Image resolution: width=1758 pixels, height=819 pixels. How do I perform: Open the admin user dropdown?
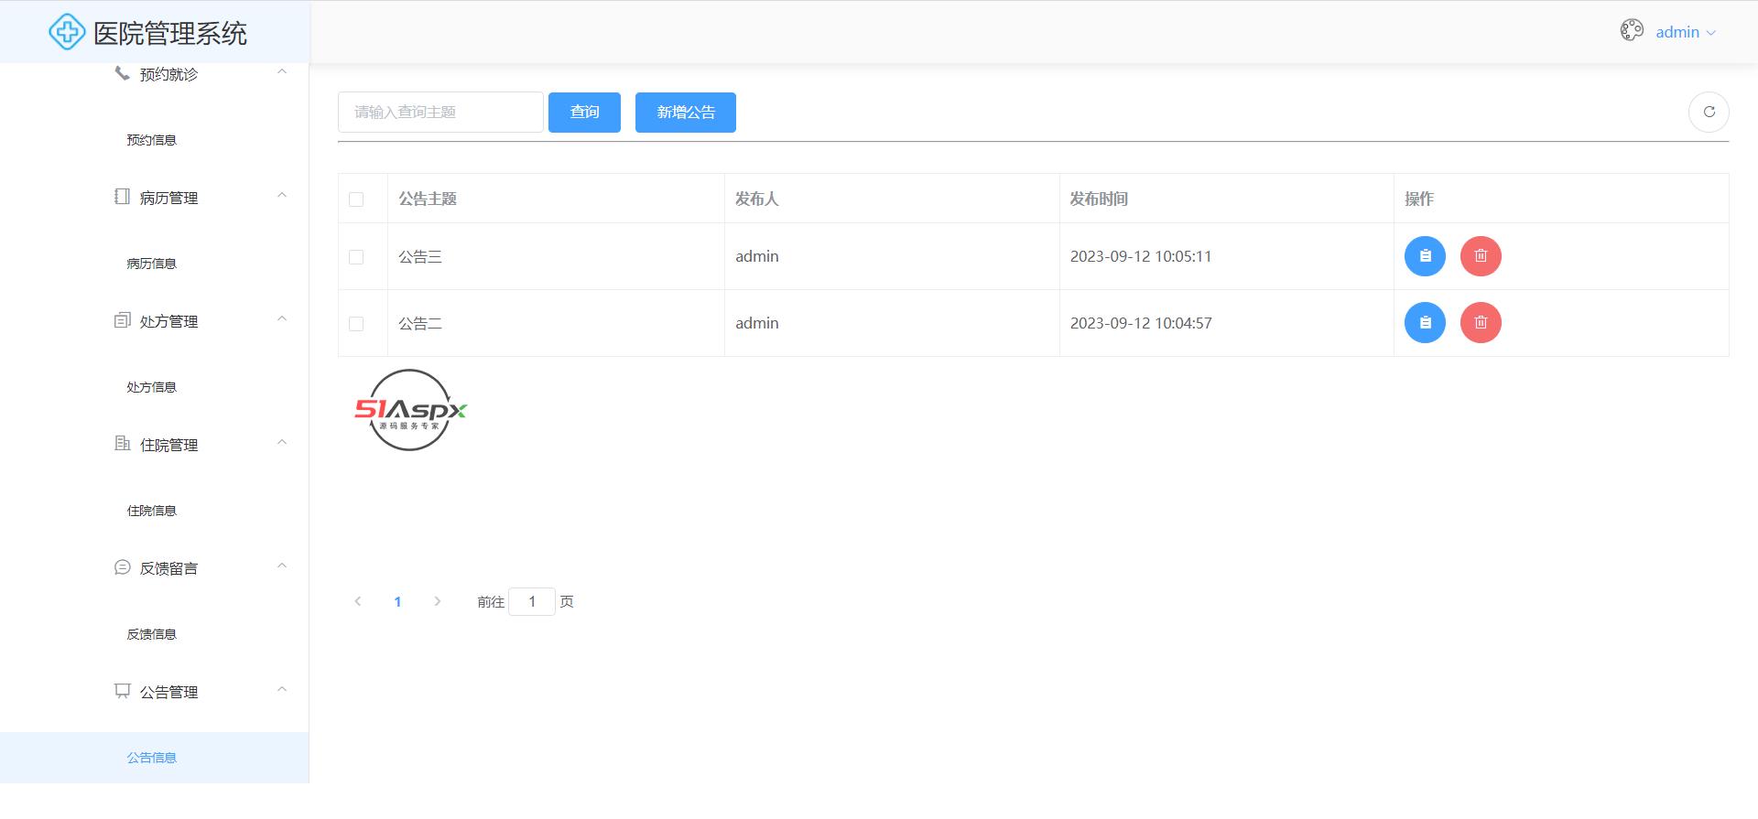[x=1685, y=32]
